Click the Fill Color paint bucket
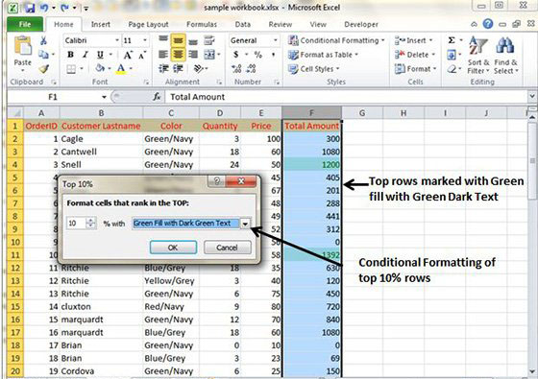The image size is (538, 379). coord(100,68)
